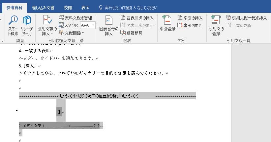Image resolution: width=271 pixels, height=142 pixels.
Task: Click 引用文献一覧の挿入 button
Action: coord(246,18)
